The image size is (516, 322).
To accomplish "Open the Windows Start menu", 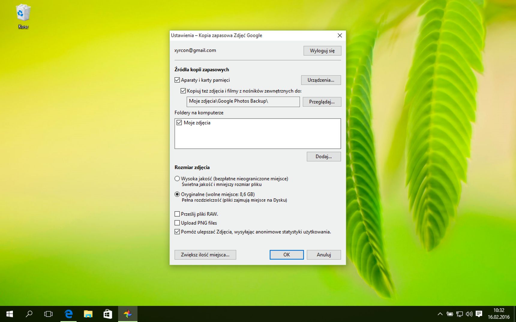I will tap(10, 314).
